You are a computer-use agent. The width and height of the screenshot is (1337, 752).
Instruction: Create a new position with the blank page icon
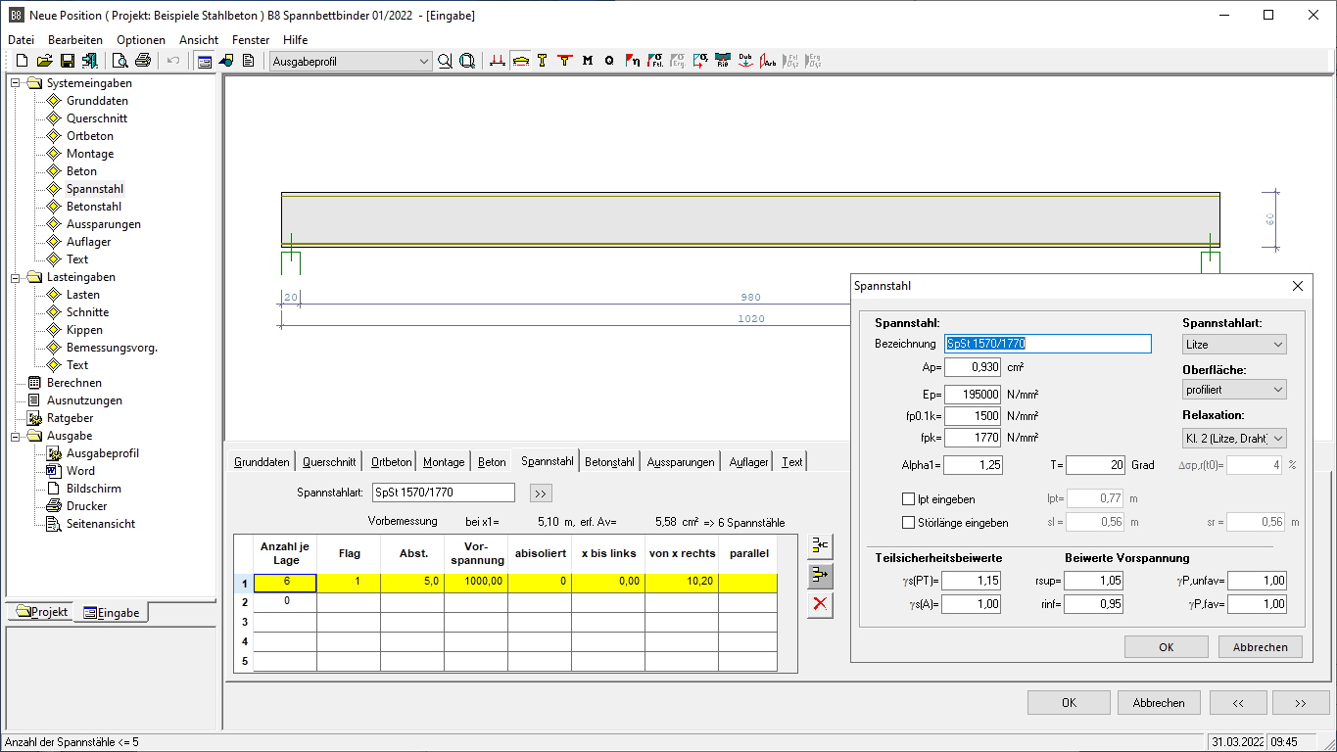pyautogui.click(x=21, y=61)
